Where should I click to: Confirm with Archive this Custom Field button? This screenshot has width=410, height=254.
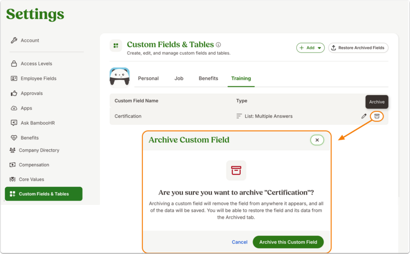tap(288, 242)
